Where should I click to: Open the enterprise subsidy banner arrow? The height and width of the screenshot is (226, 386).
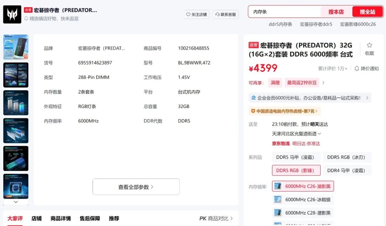click(x=367, y=98)
